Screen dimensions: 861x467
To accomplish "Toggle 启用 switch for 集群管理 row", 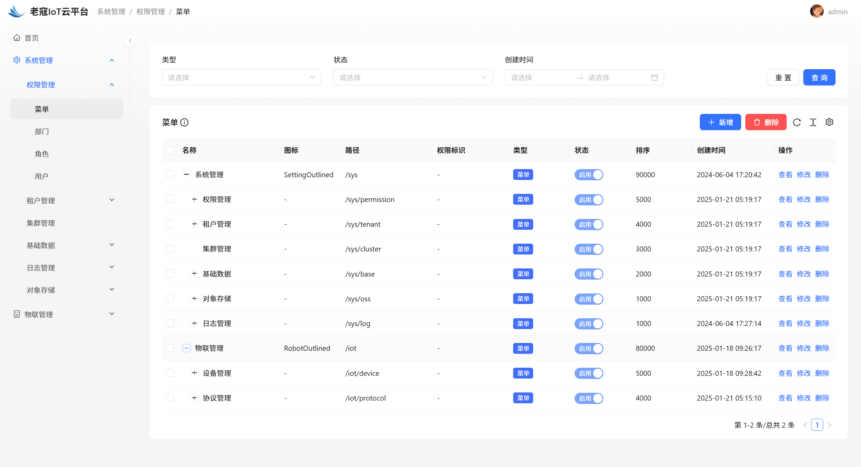I will [588, 249].
